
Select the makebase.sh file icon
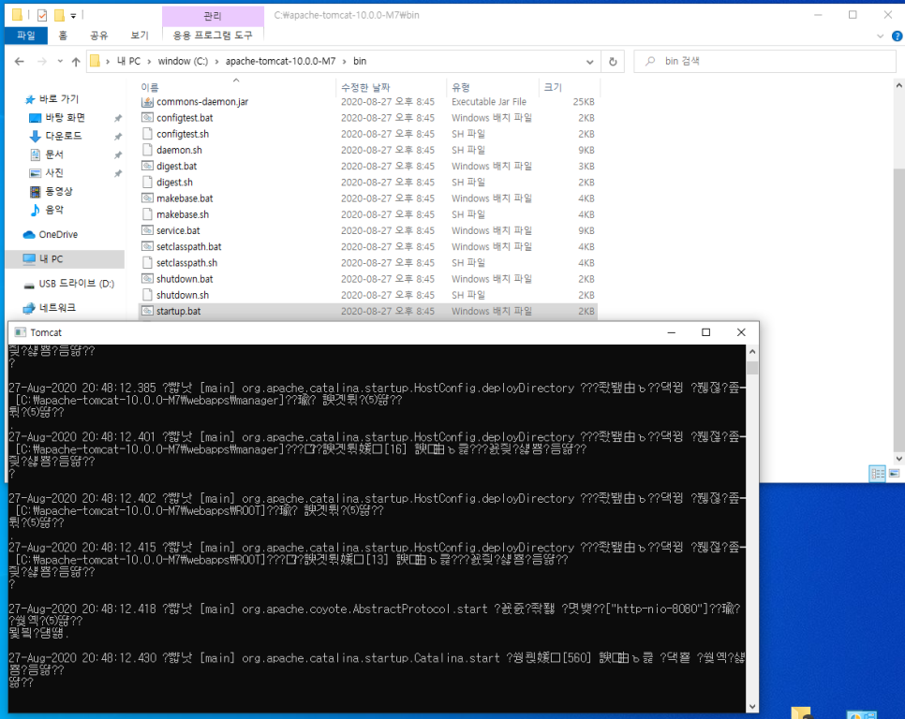pos(148,214)
